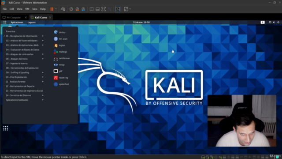Open the Kali volume indicator
The height and width of the screenshot is (159, 282).
tap(274, 23)
